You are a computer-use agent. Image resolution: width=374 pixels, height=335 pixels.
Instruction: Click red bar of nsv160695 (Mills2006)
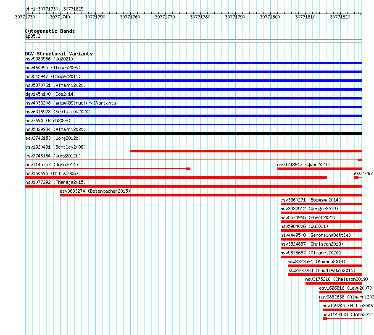point(176,178)
